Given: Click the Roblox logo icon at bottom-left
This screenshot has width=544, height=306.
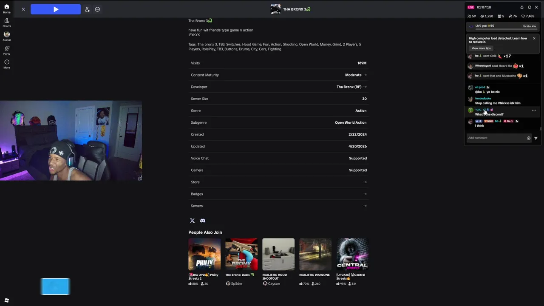Looking at the screenshot, I should (7, 300).
